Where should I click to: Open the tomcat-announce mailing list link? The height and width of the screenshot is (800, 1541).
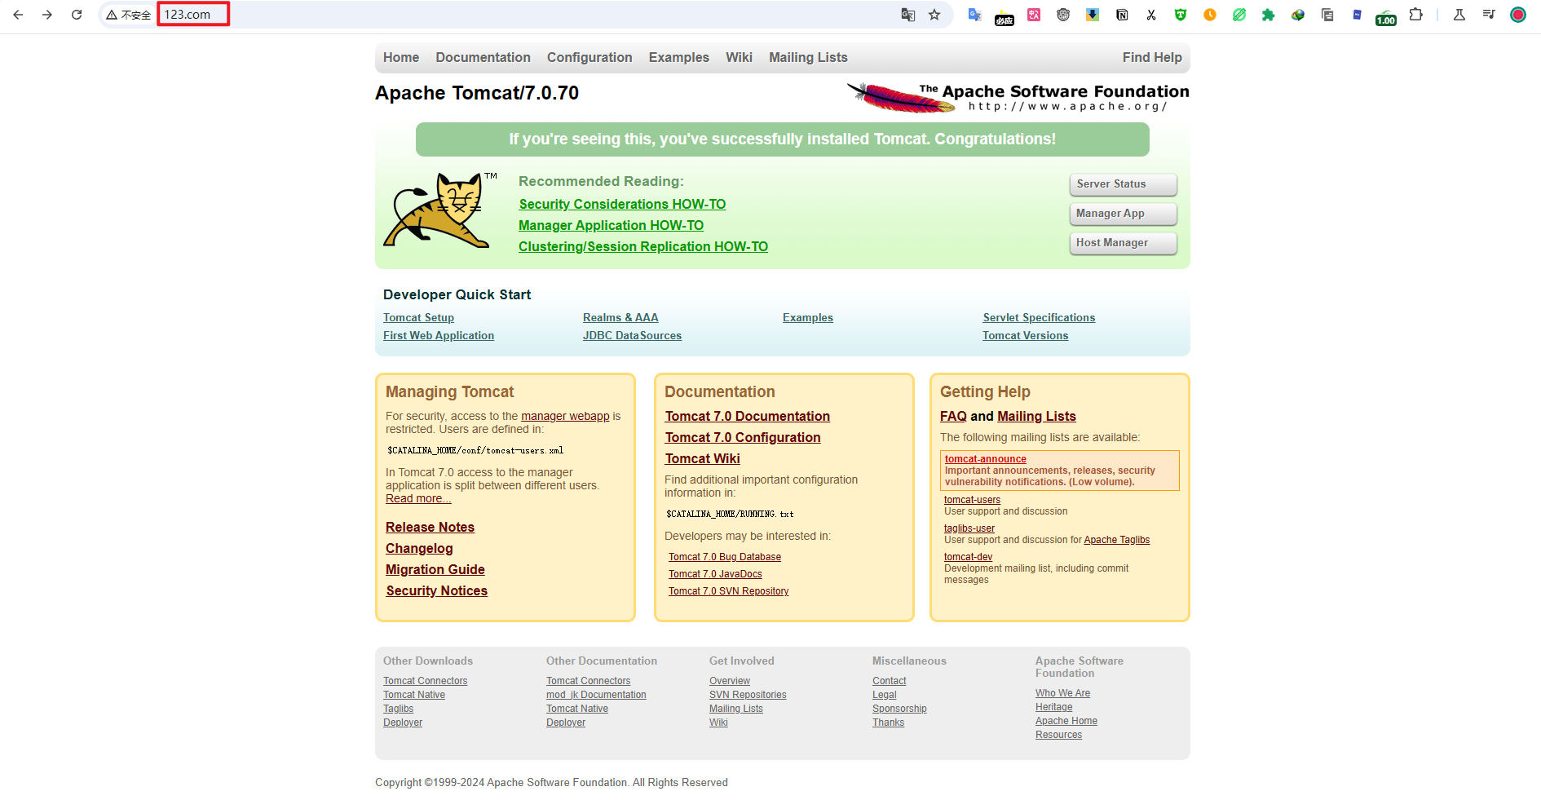(x=985, y=459)
